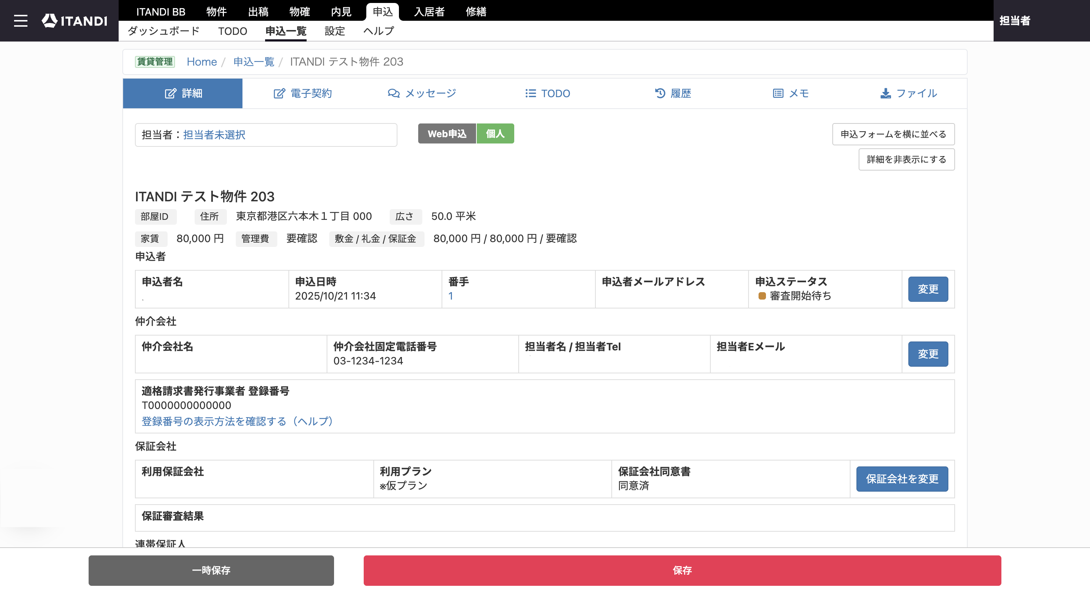This screenshot has height=591, width=1090.
Task: Click the 03-1234-1234 phone number text
Action: [368, 361]
